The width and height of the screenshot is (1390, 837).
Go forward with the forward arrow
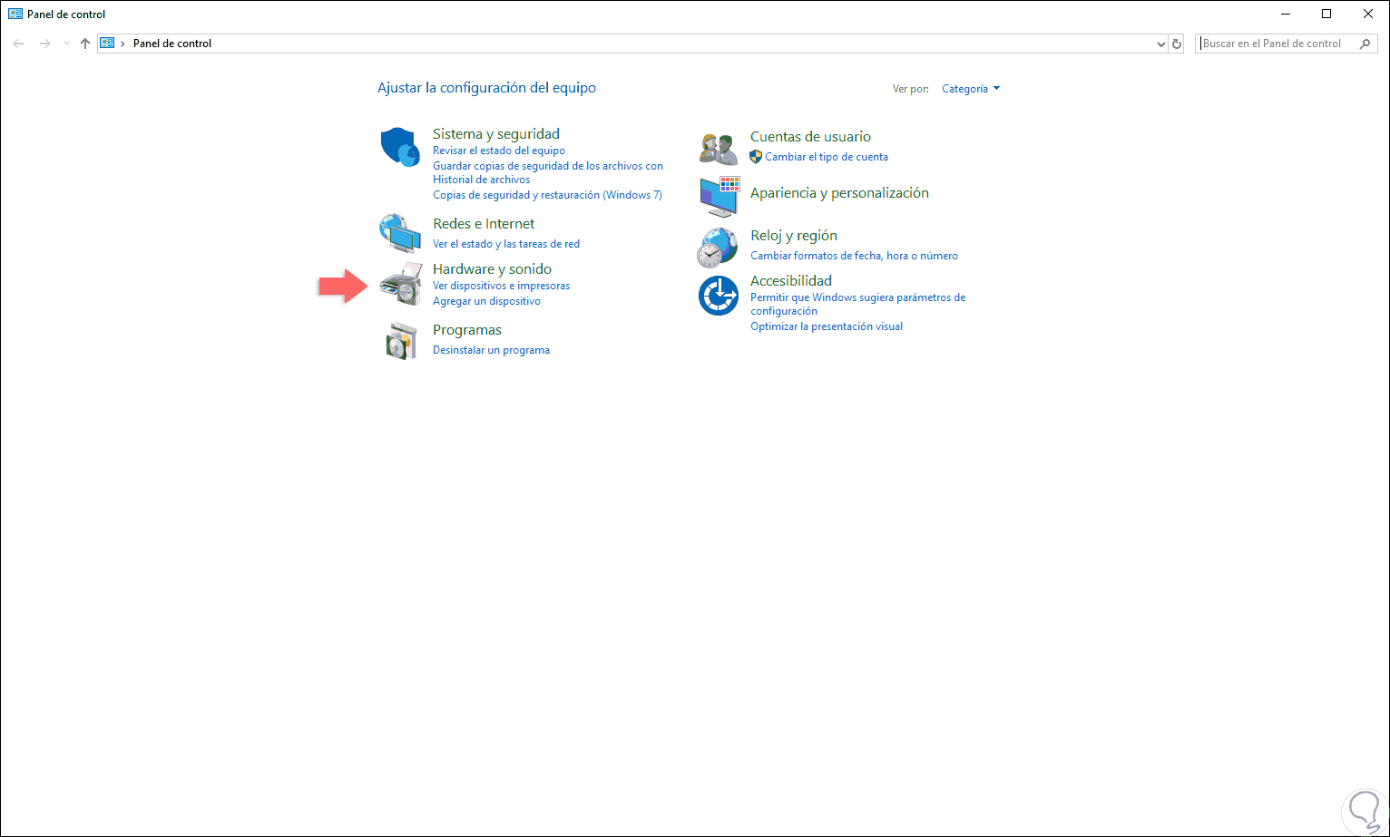coord(44,44)
